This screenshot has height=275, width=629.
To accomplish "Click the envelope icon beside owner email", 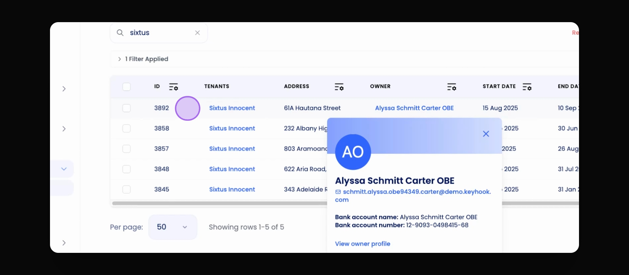I will [x=338, y=192].
